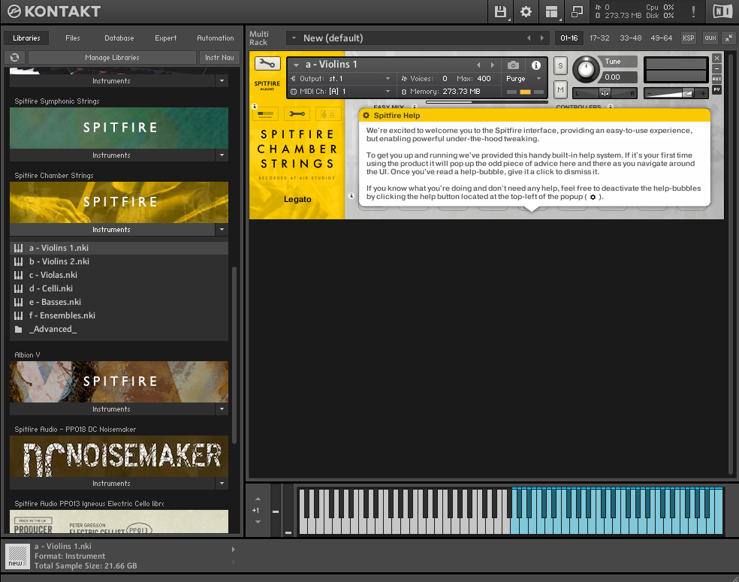Click the Manage Libraries button
739x582 pixels.
coord(112,58)
